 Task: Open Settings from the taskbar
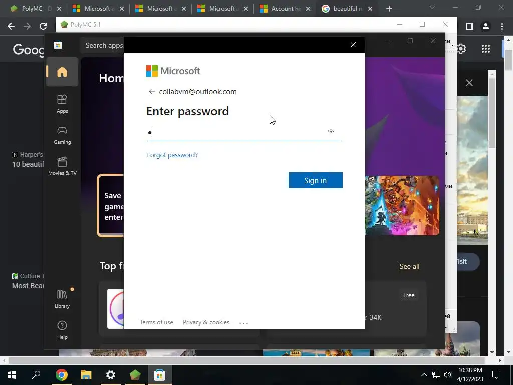point(111,375)
